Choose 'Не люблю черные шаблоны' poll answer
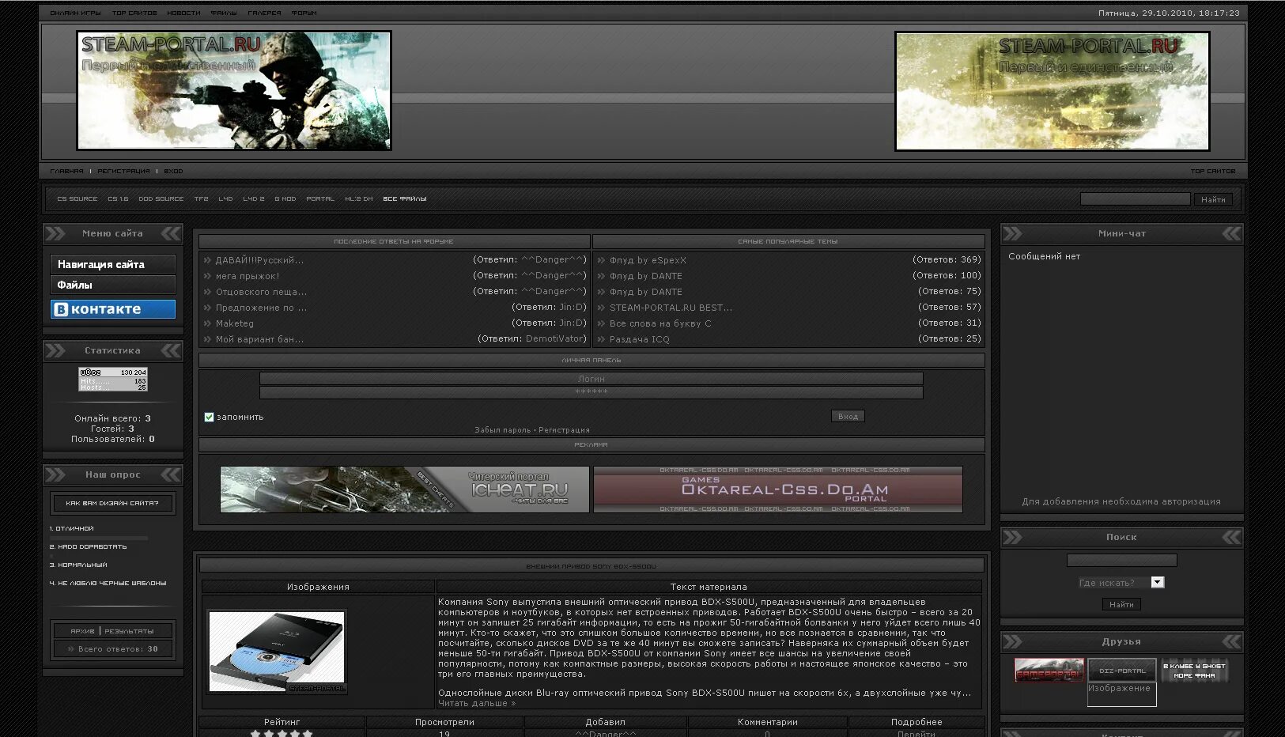This screenshot has height=737, width=1285. click(x=108, y=583)
